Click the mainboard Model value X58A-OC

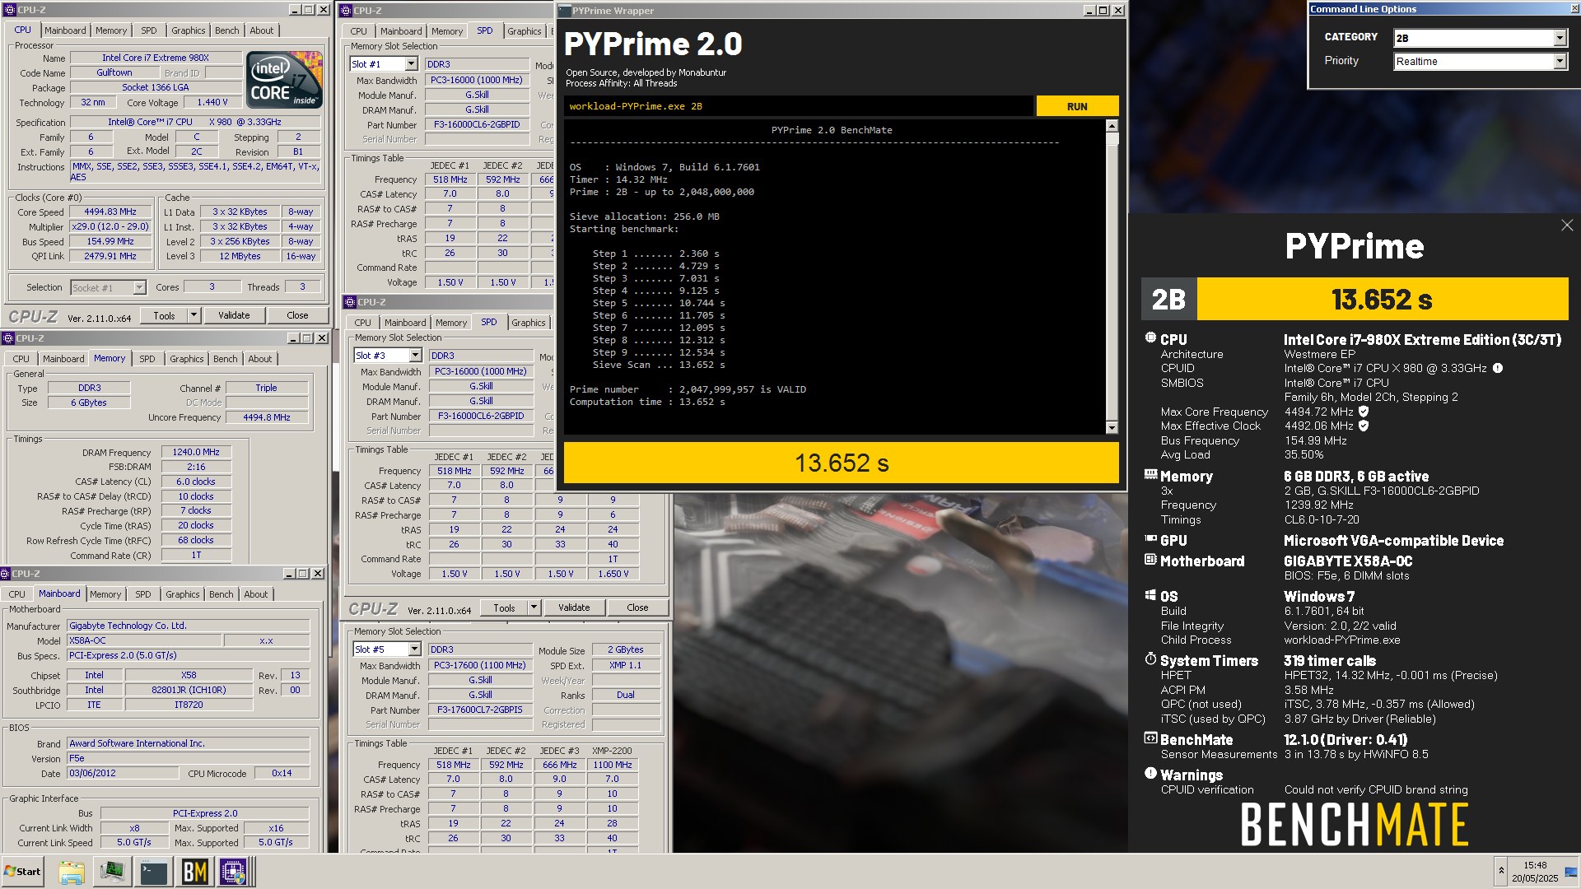pos(144,640)
